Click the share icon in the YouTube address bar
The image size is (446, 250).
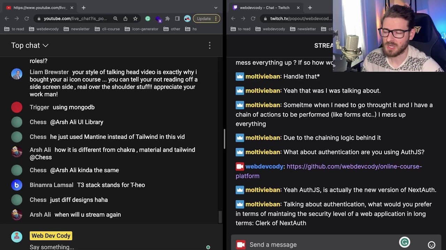point(125,19)
